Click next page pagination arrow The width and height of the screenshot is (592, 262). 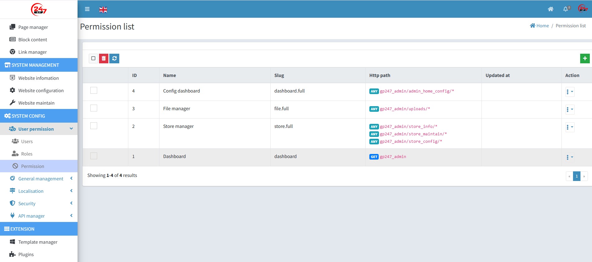coord(584,176)
